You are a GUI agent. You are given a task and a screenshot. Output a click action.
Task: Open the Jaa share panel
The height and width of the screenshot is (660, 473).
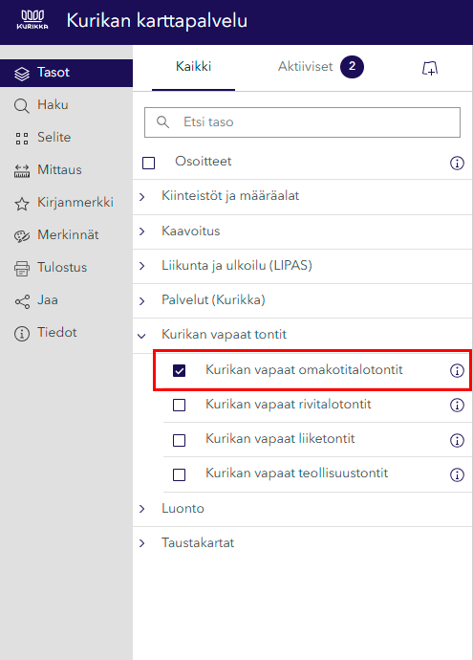click(66, 300)
